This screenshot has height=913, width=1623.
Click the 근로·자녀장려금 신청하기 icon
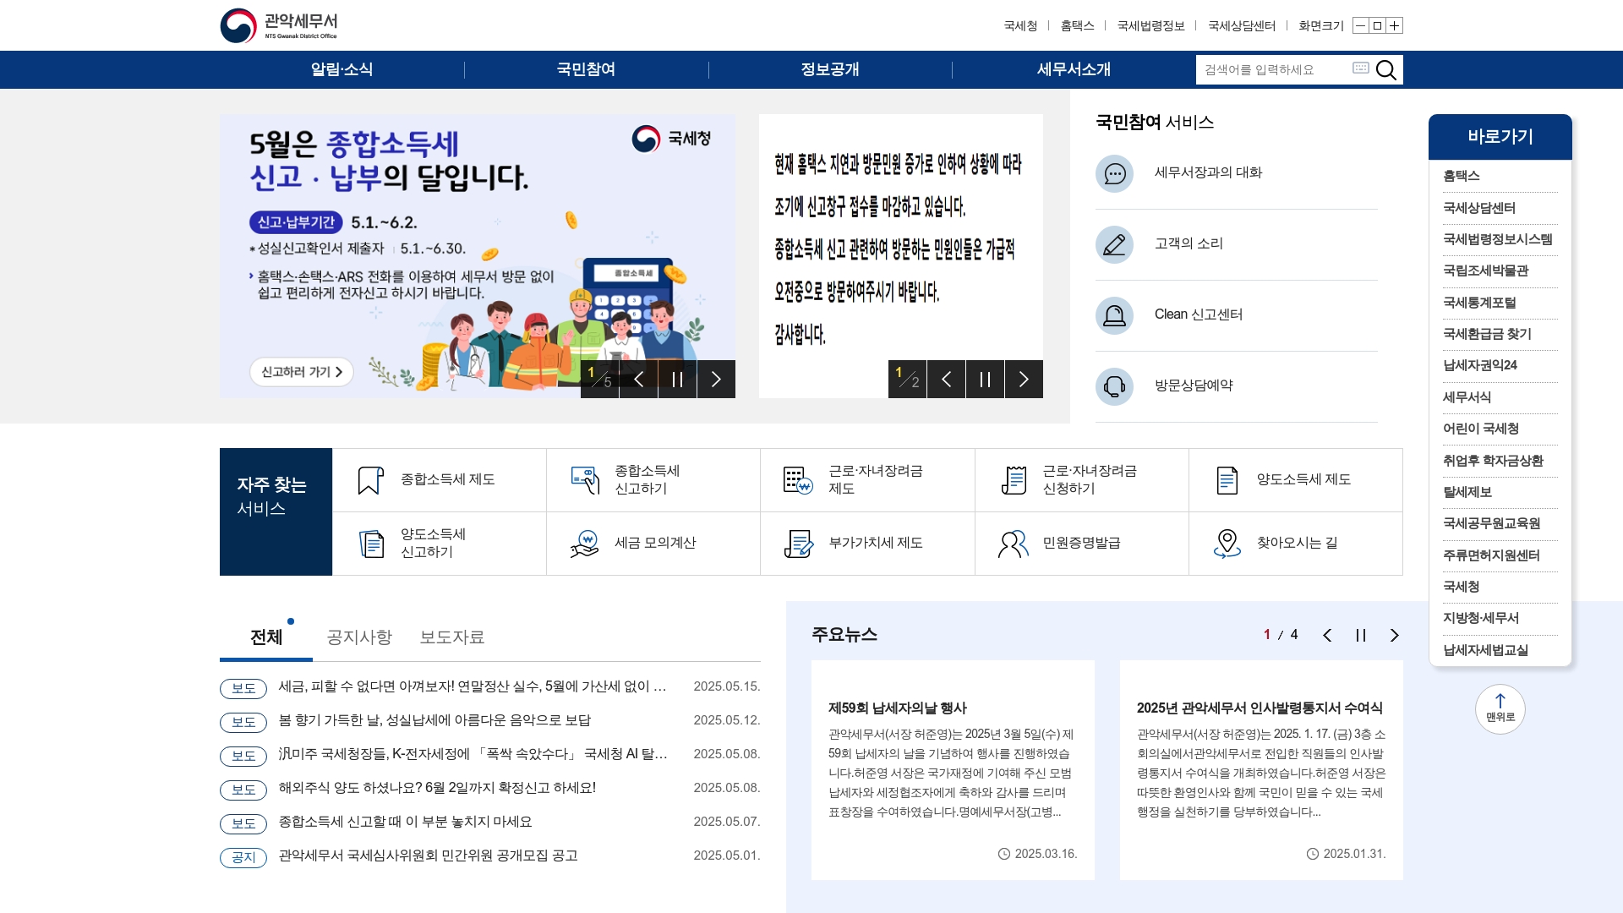coord(1014,480)
